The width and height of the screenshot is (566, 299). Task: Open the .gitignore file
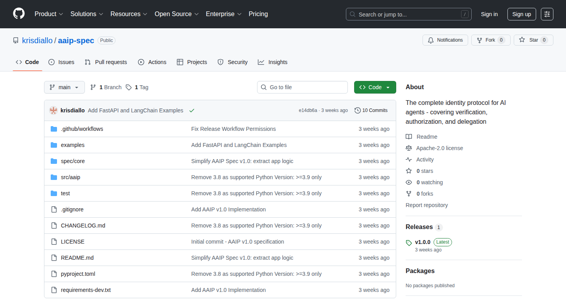[x=72, y=209]
